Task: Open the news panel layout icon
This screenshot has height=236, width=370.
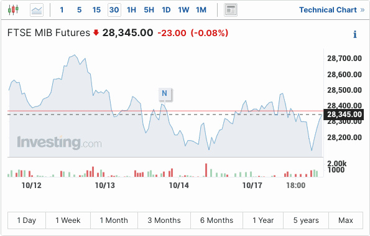Action: [x=231, y=10]
